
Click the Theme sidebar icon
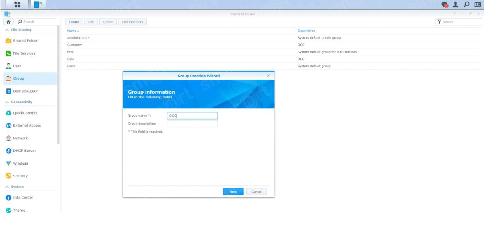coord(9,210)
